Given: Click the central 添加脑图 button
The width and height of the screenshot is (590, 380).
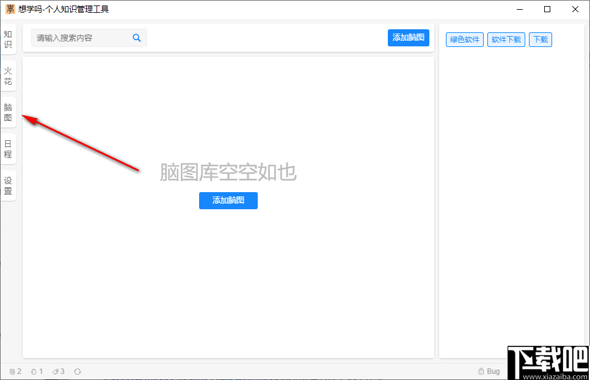Looking at the screenshot, I should click(228, 201).
